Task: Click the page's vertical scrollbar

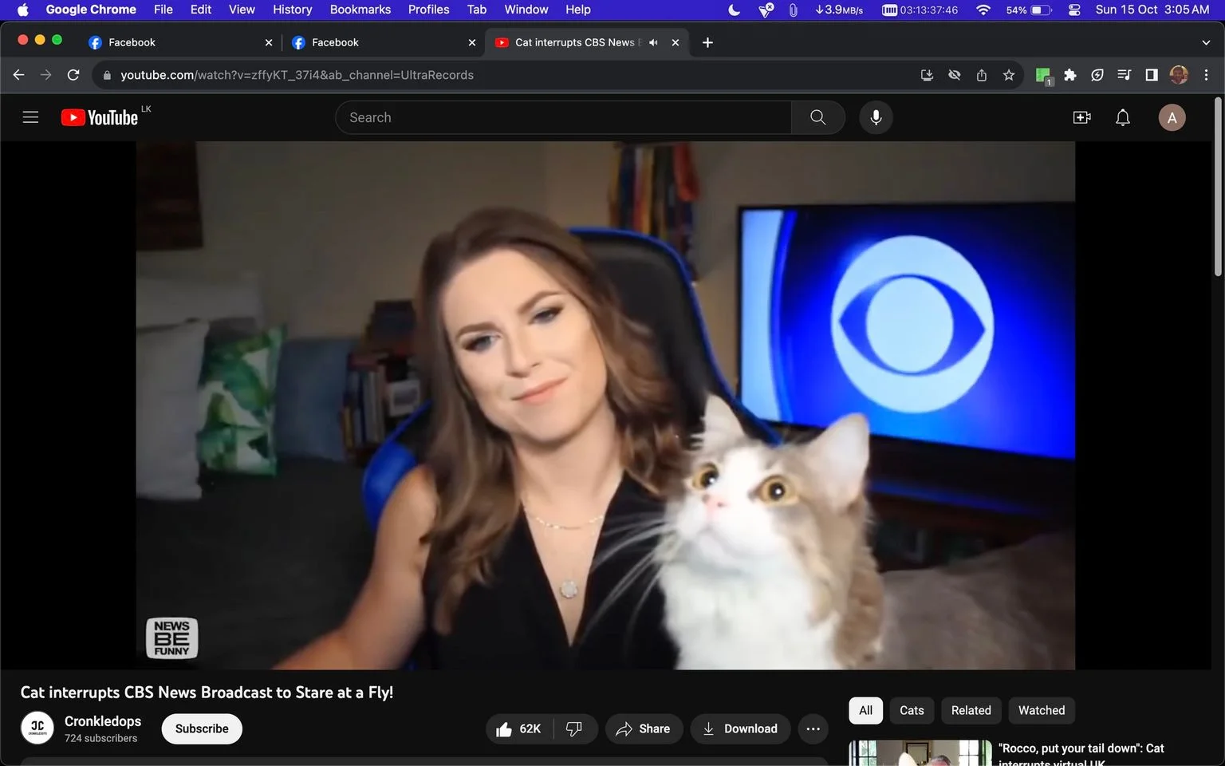Action: coord(1218,188)
